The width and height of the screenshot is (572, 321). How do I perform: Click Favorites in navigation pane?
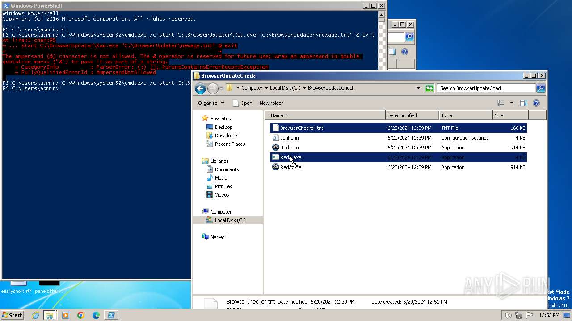tap(220, 119)
